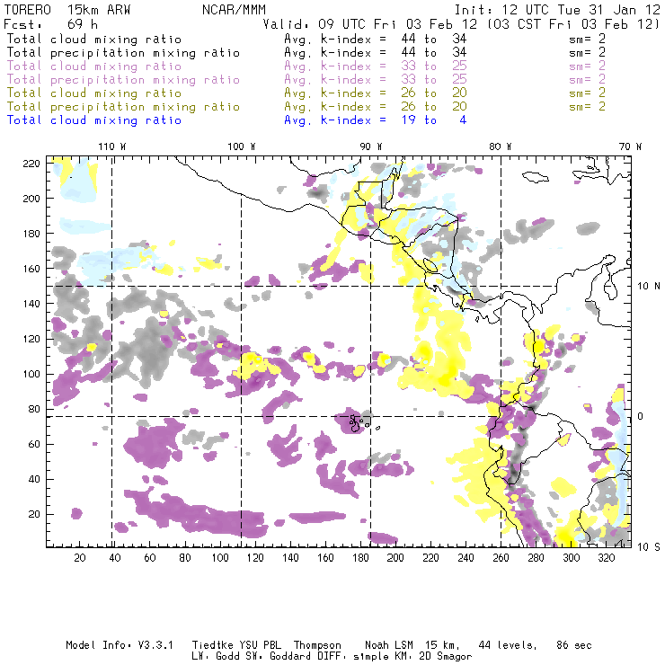Image resolution: width=665 pixels, height=665 pixels.
Task: Click '200' on the vertical axis
Action: 31,199
